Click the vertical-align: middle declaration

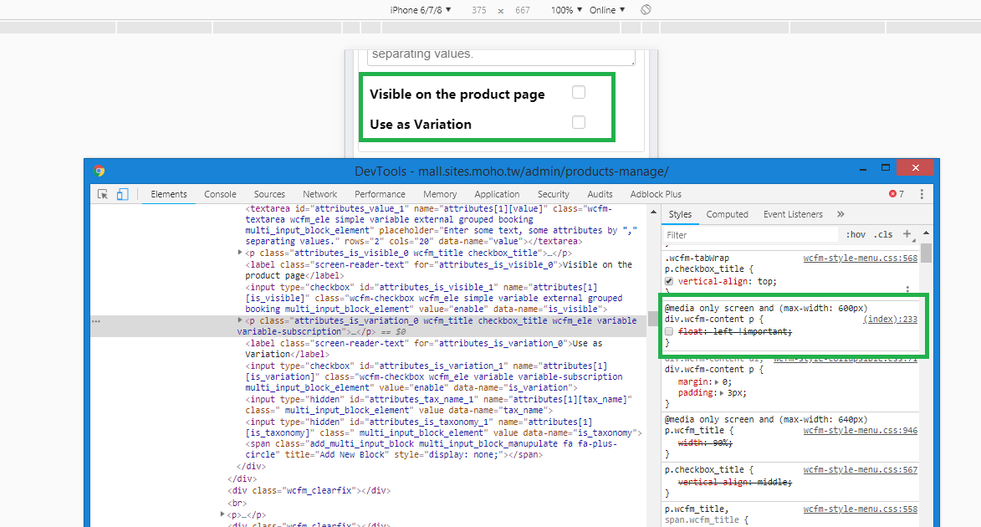[735, 482]
